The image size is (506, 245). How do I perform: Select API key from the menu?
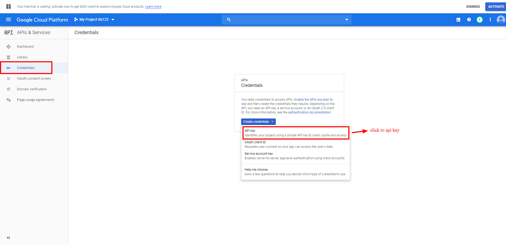(x=295, y=133)
